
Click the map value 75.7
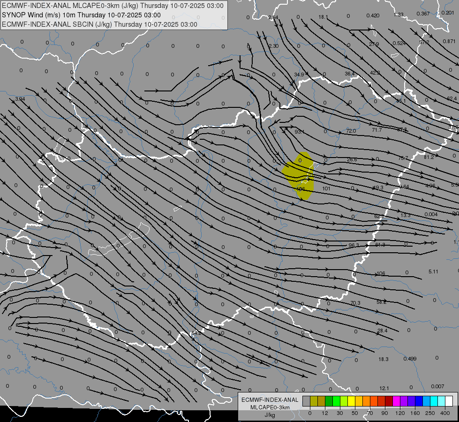pyautogui.click(x=403, y=158)
